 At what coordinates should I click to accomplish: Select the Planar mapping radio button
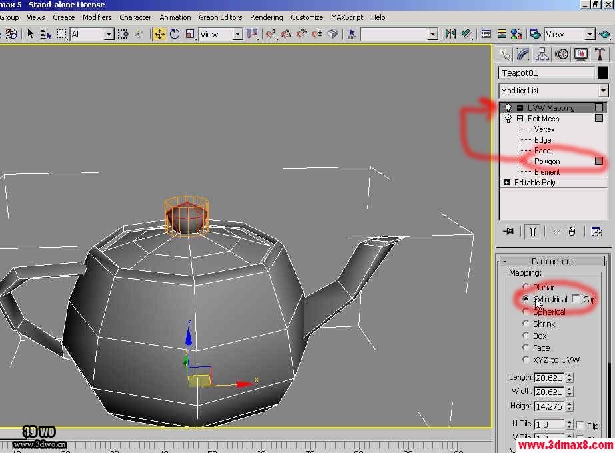tap(526, 286)
